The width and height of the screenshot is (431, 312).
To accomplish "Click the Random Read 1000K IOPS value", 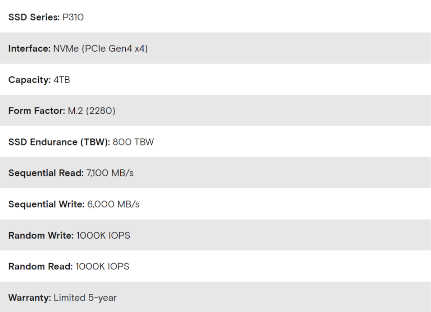I will (x=102, y=267).
